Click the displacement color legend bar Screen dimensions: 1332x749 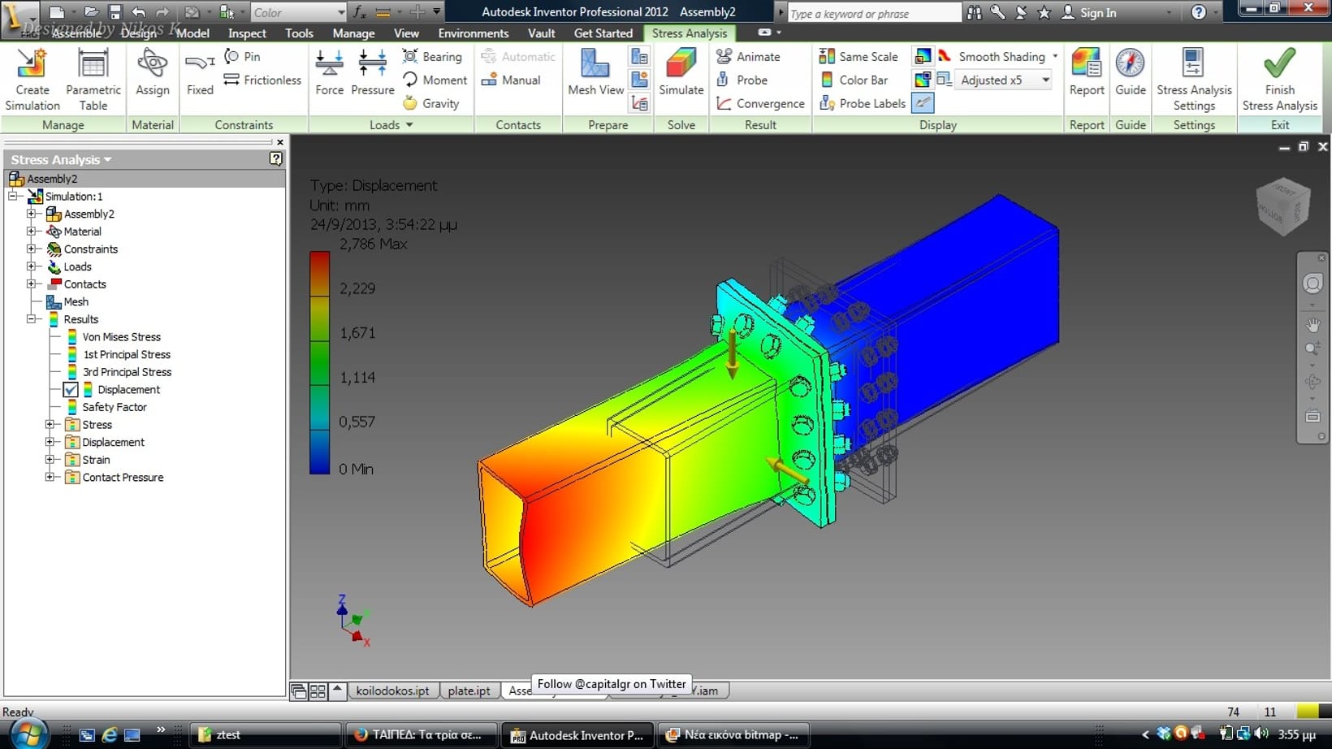click(319, 362)
